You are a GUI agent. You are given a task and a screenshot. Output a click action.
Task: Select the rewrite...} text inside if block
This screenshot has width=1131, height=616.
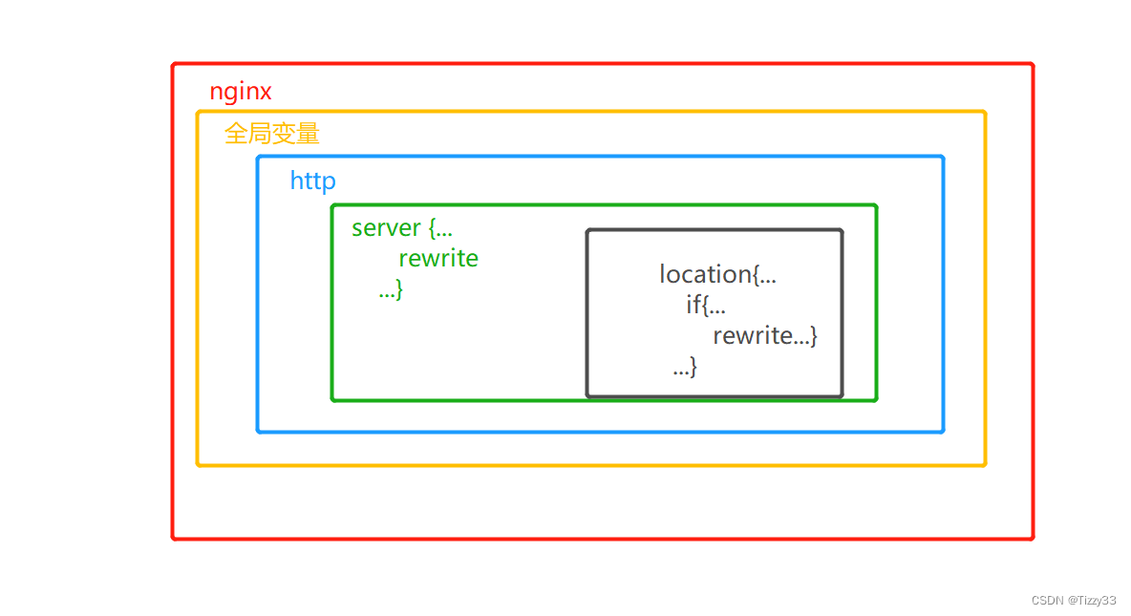[x=764, y=335]
